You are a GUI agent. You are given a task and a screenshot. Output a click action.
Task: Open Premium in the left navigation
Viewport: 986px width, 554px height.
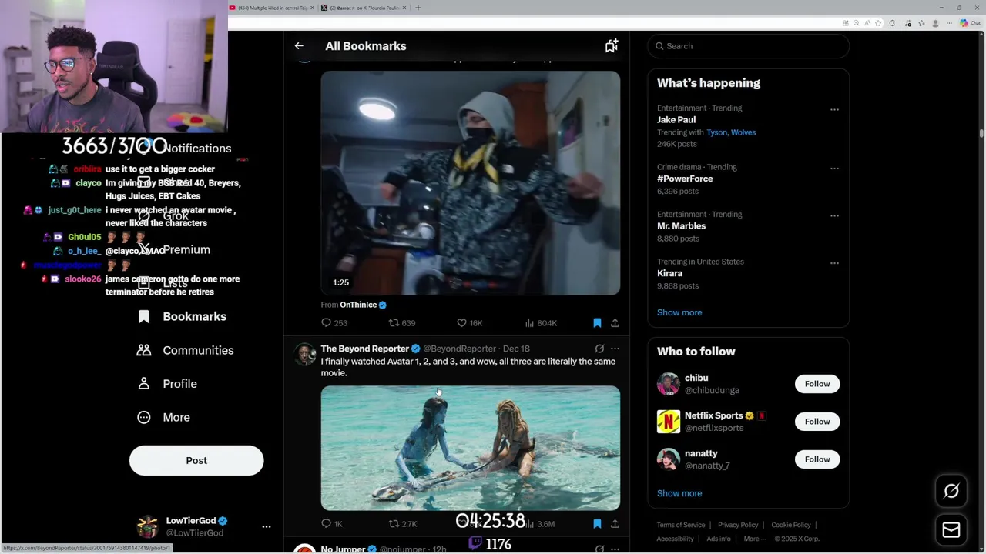173,249
